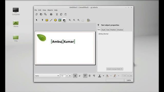The height and width of the screenshot is (92, 164).
Task: Switch to the Position tab
Action: [113, 30]
